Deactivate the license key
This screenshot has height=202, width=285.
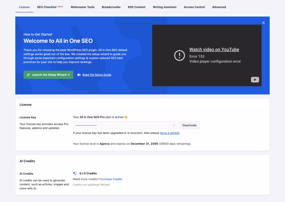[189, 125]
